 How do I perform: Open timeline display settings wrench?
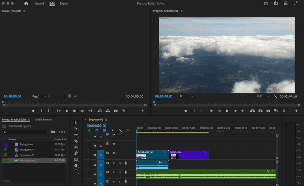[120, 130]
